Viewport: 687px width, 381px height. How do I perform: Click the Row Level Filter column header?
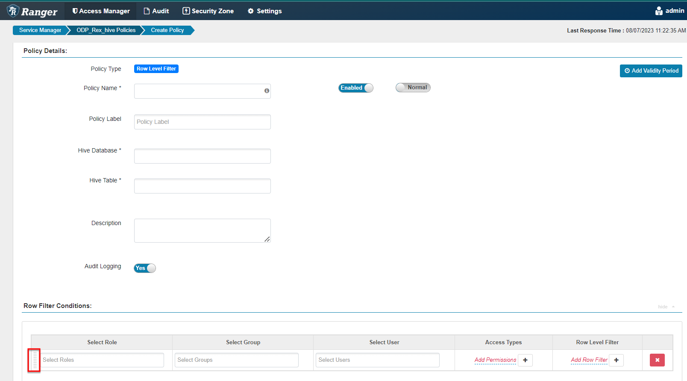point(597,342)
